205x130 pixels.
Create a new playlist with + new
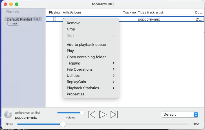click(x=13, y=24)
